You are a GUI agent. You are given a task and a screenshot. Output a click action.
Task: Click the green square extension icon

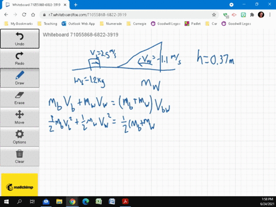[x=243, y=14]
